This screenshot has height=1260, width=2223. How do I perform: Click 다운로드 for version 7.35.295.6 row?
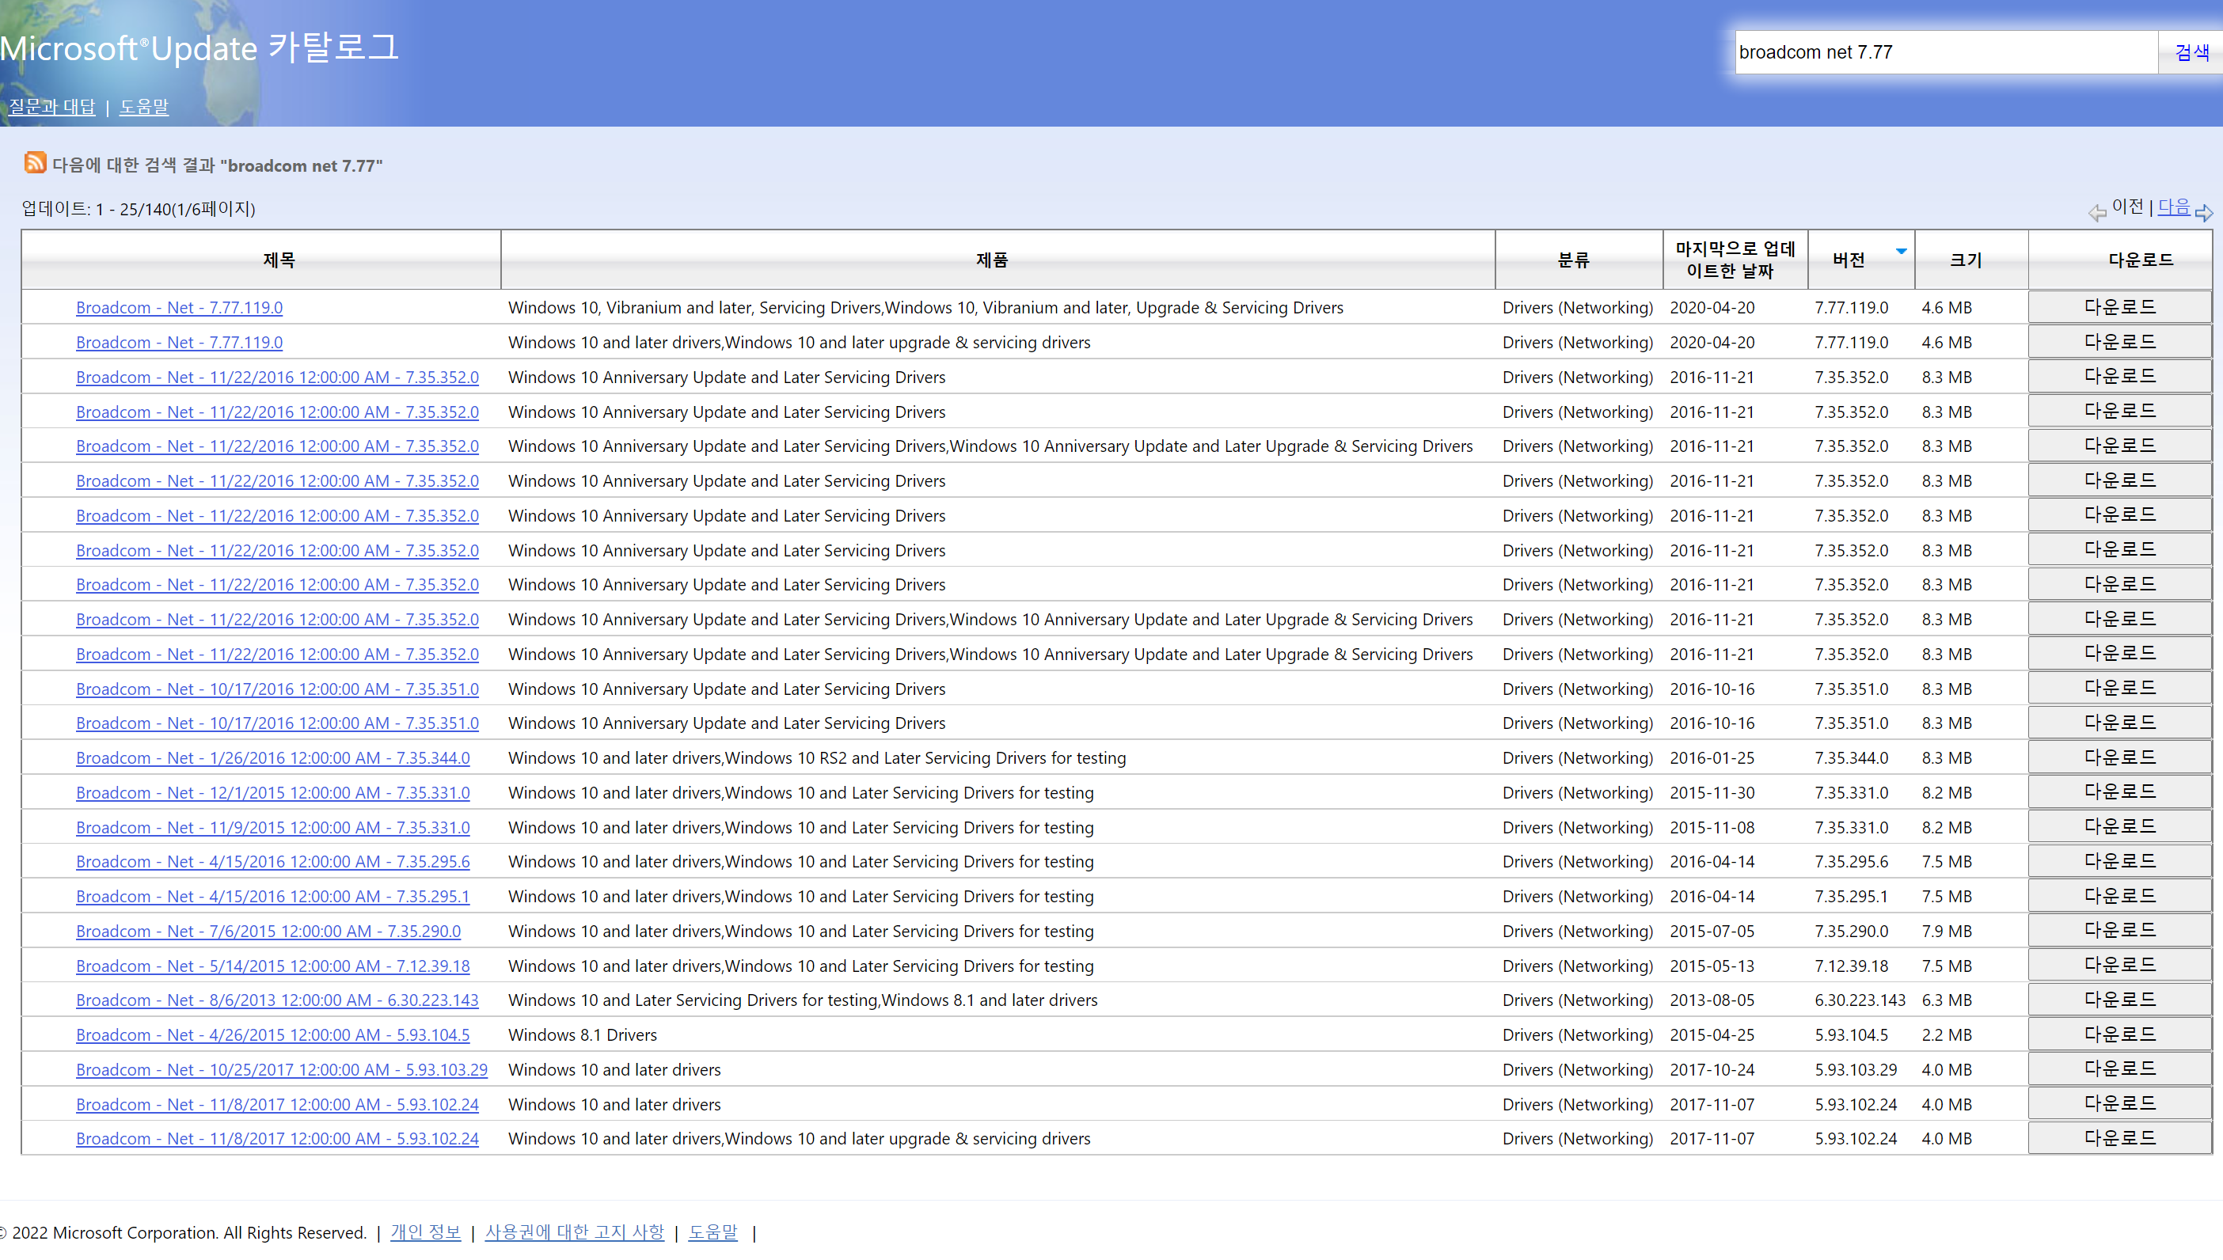click(2119, 862)
